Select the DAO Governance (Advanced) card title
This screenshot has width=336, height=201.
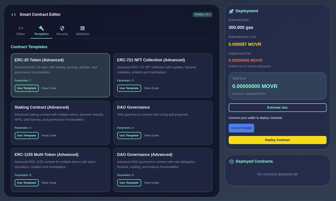tap(145, 155)
